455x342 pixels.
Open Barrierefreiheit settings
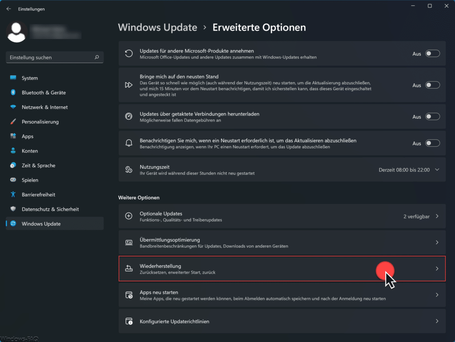pyautogui.click(x=55, y=195)
